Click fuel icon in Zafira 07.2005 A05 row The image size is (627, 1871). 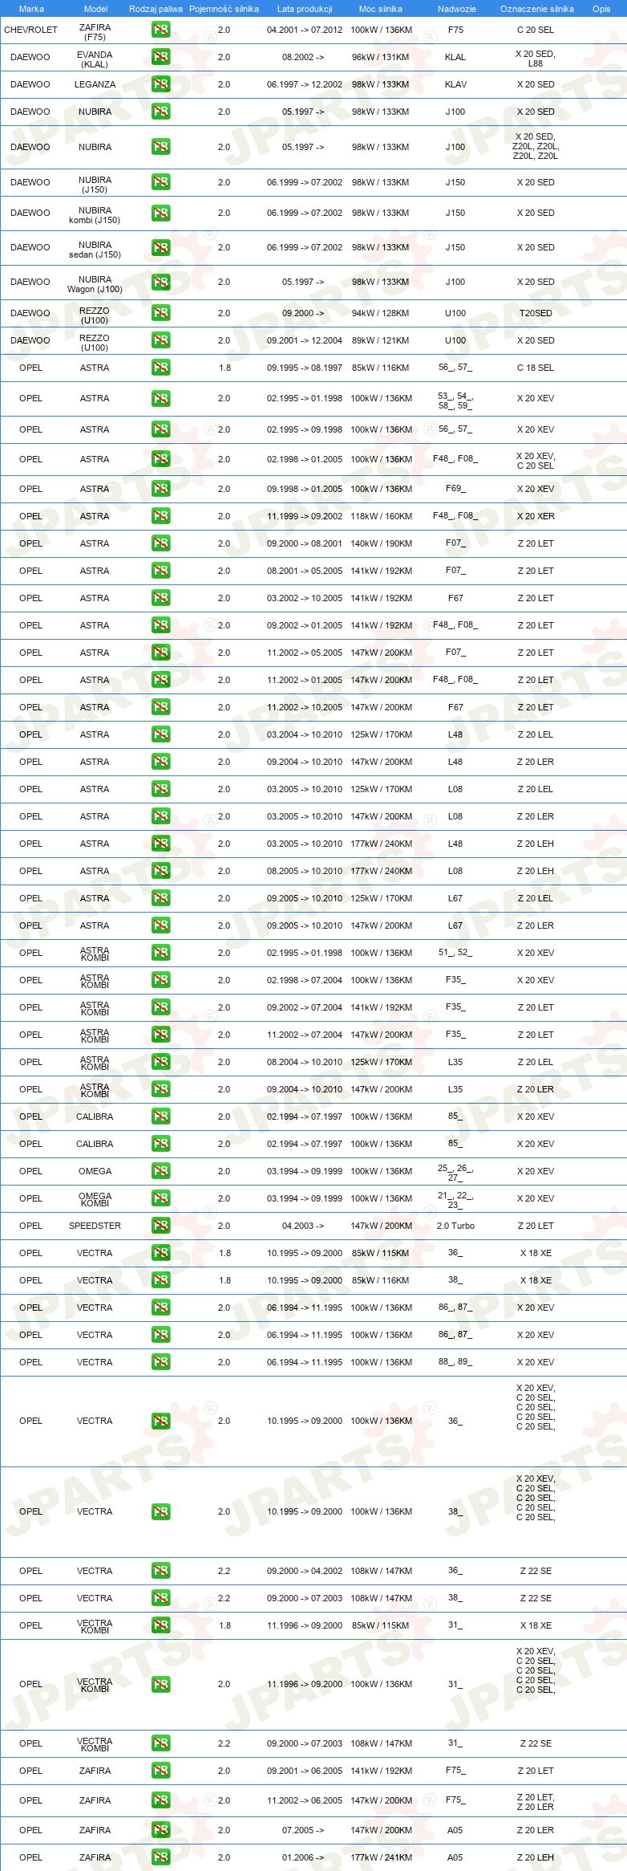[x=160, y=1830]
